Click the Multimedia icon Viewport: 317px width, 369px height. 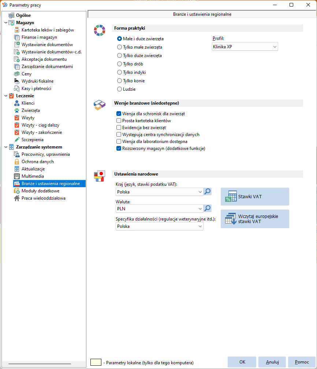point(17,176)
